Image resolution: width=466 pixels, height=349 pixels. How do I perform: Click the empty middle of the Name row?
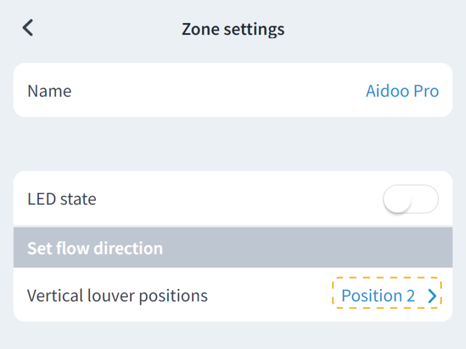click(220, 91)
